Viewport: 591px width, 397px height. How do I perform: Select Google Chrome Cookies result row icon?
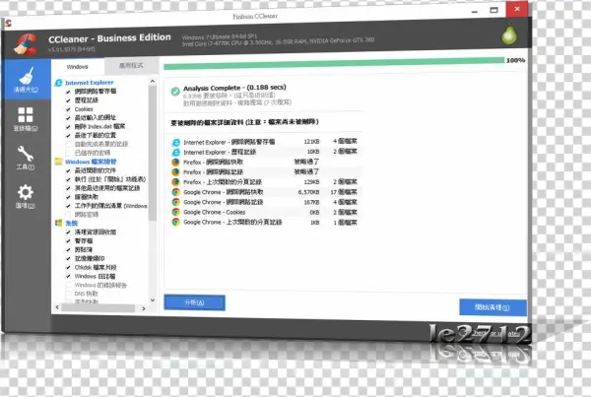tap(174, 211)
